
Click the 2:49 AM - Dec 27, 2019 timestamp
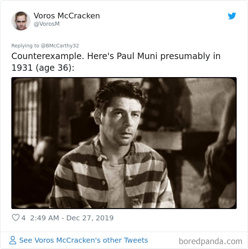click(x=72, y=218)
